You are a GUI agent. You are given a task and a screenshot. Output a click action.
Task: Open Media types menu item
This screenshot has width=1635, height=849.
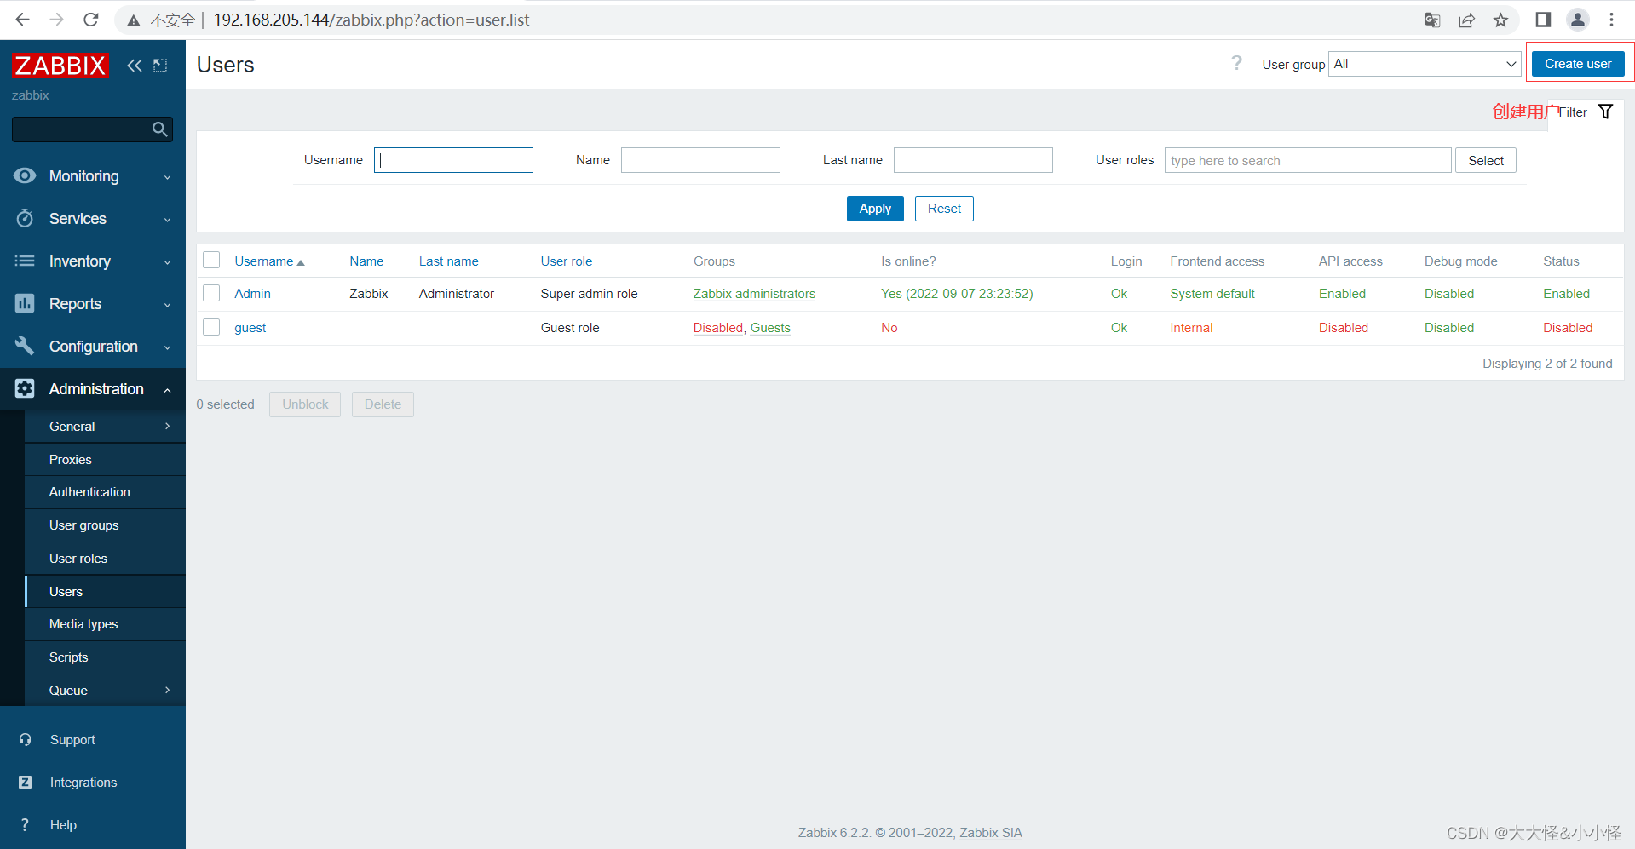[106, 624]
